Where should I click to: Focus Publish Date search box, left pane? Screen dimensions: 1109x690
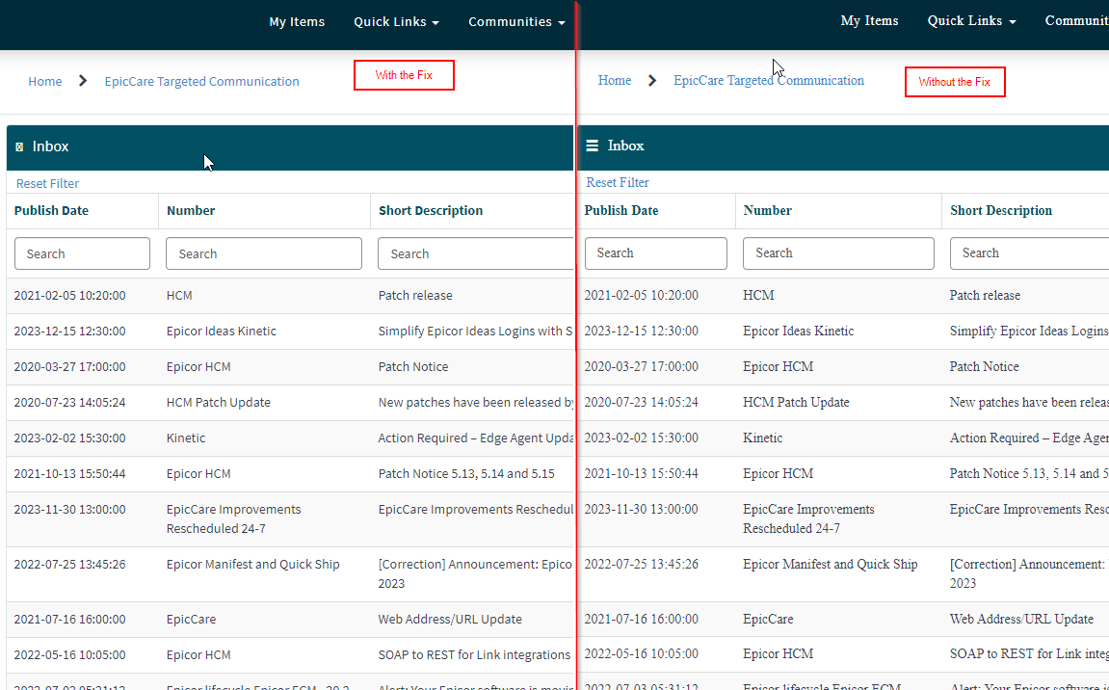82,253
